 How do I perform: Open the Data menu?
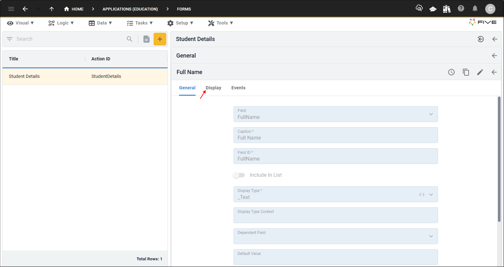[x=100, y=23]
